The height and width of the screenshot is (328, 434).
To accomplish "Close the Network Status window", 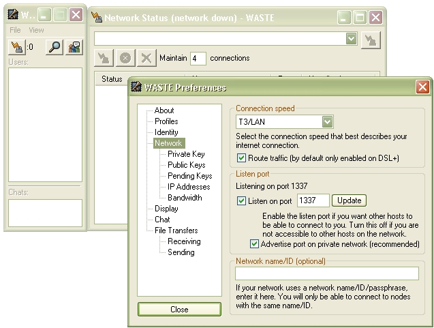I will coord(376,18).
